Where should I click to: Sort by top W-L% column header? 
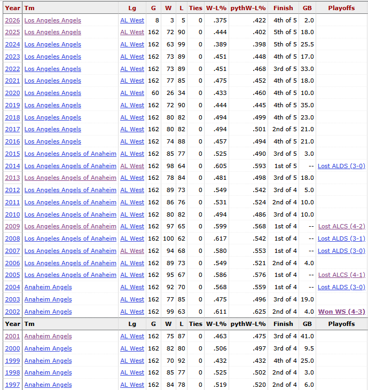216,8
